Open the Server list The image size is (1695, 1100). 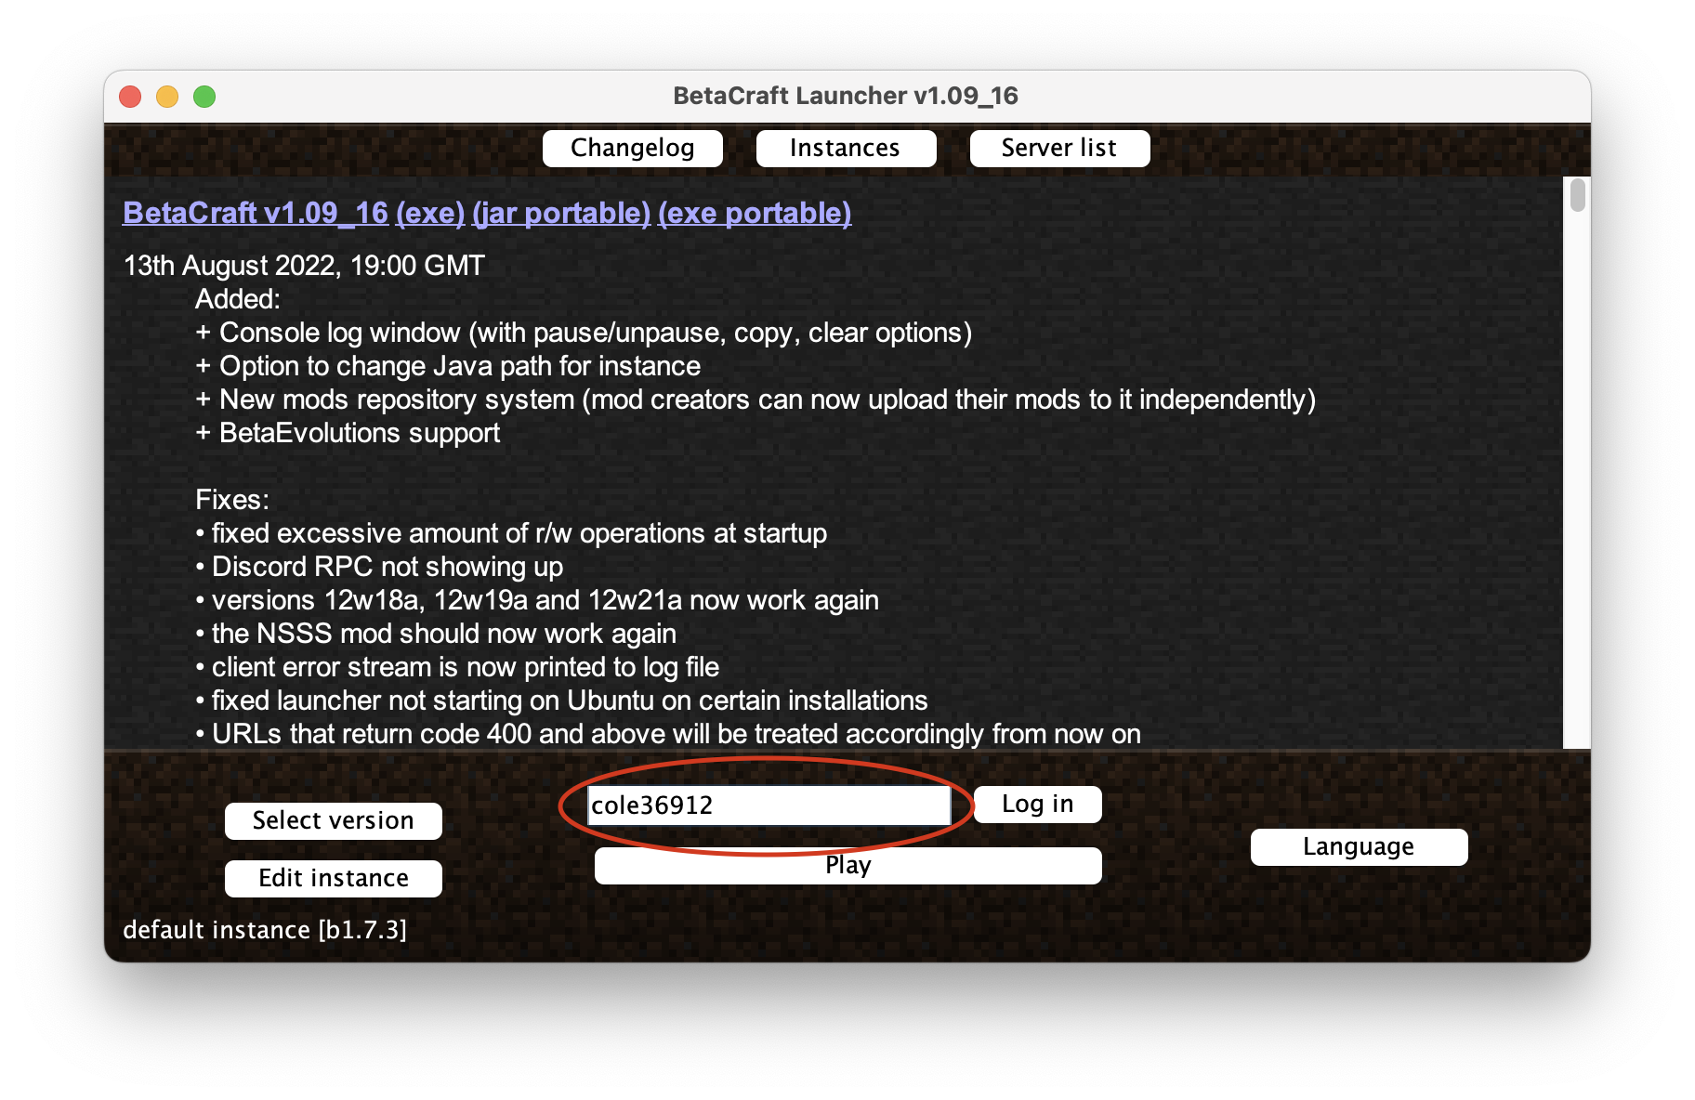pyautogui.click(x=1058, y=149)
